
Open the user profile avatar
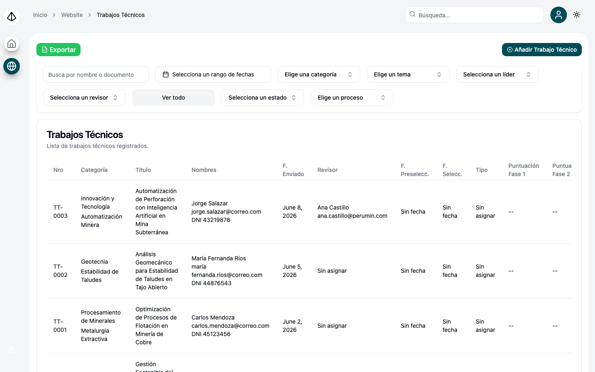click(x=559, y=15)
